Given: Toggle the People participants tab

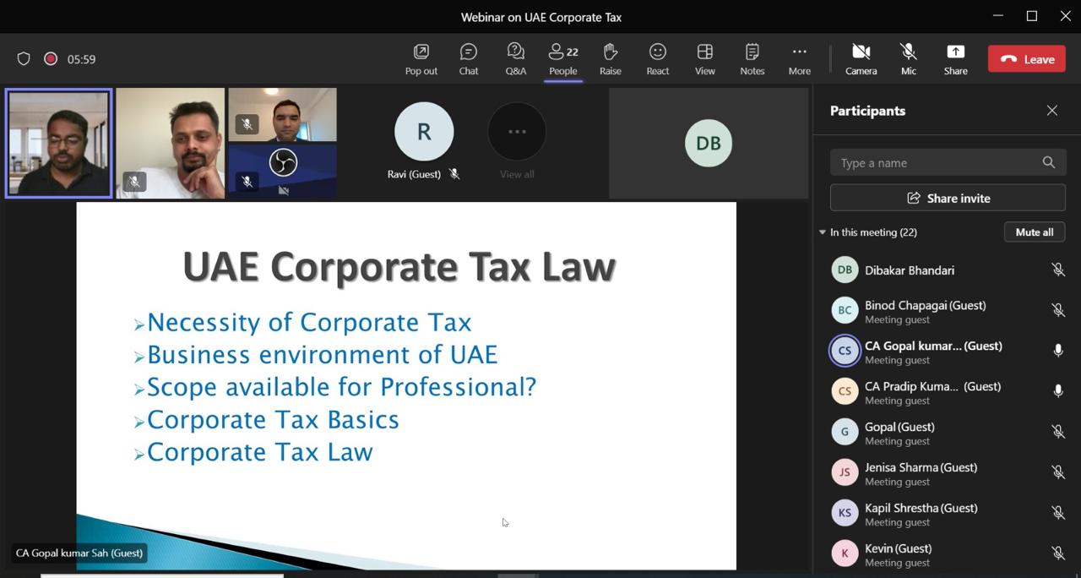Looking at the screenshot, I should tap(562, 58).
